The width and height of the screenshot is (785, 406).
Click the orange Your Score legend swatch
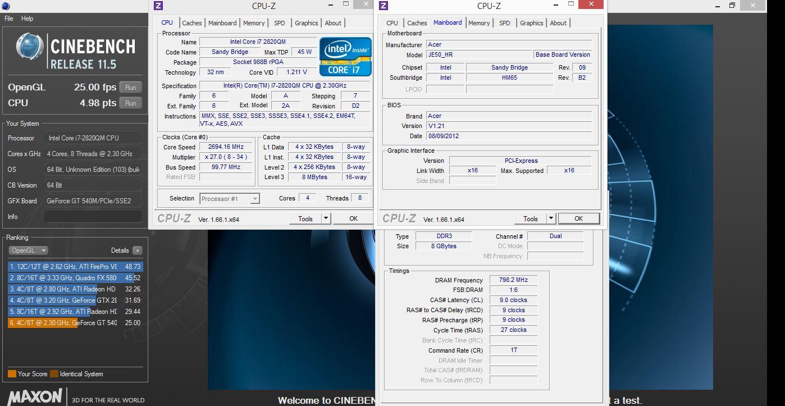click(x=12, y=374)
